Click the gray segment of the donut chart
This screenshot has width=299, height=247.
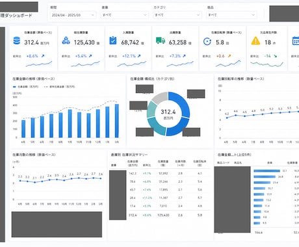[x=160, y=97]
